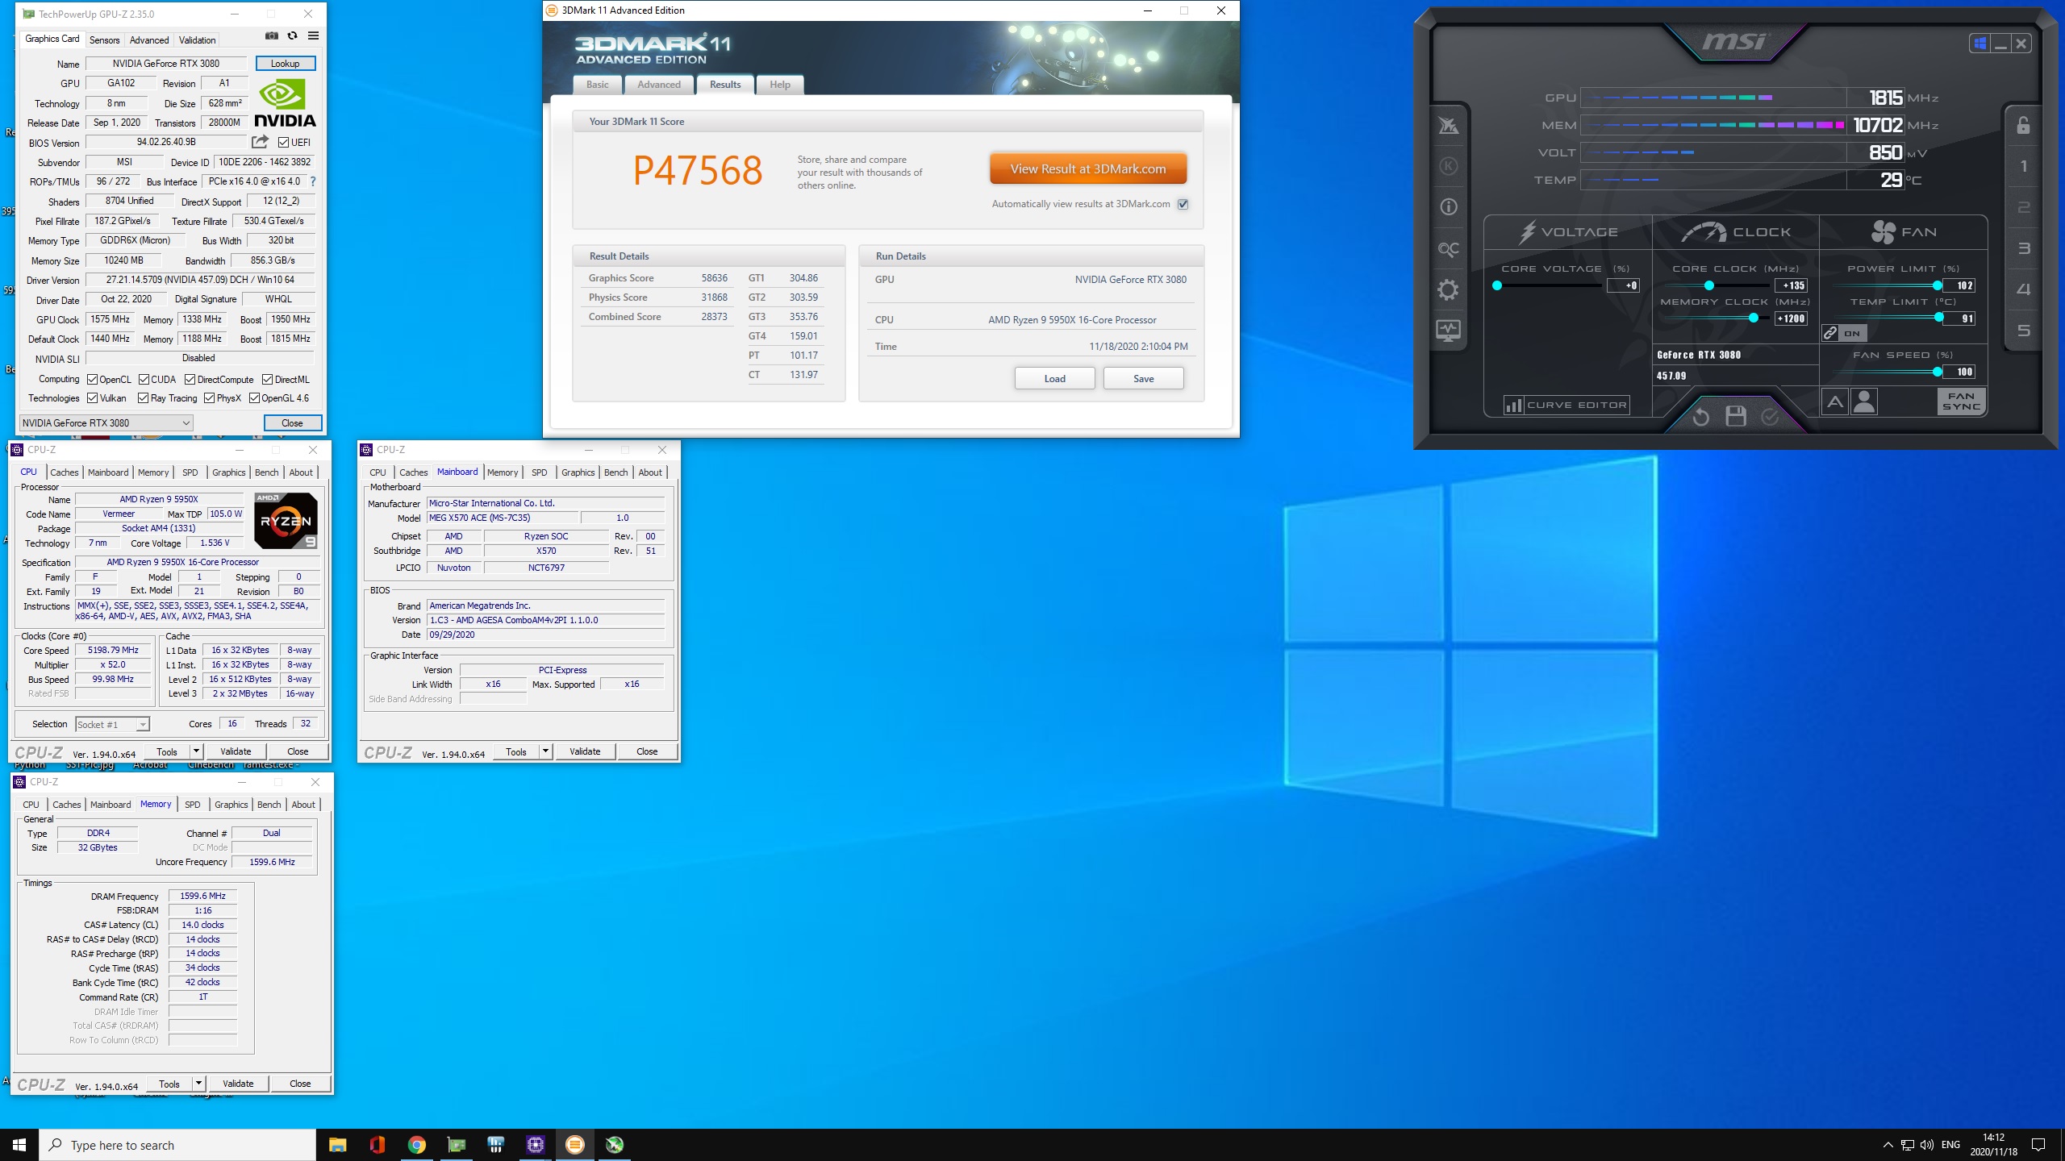2065x1161 pixels.
Task: Select Afterburner profile slot 3
Action: pyautogui.click(x=2023, y=248)
